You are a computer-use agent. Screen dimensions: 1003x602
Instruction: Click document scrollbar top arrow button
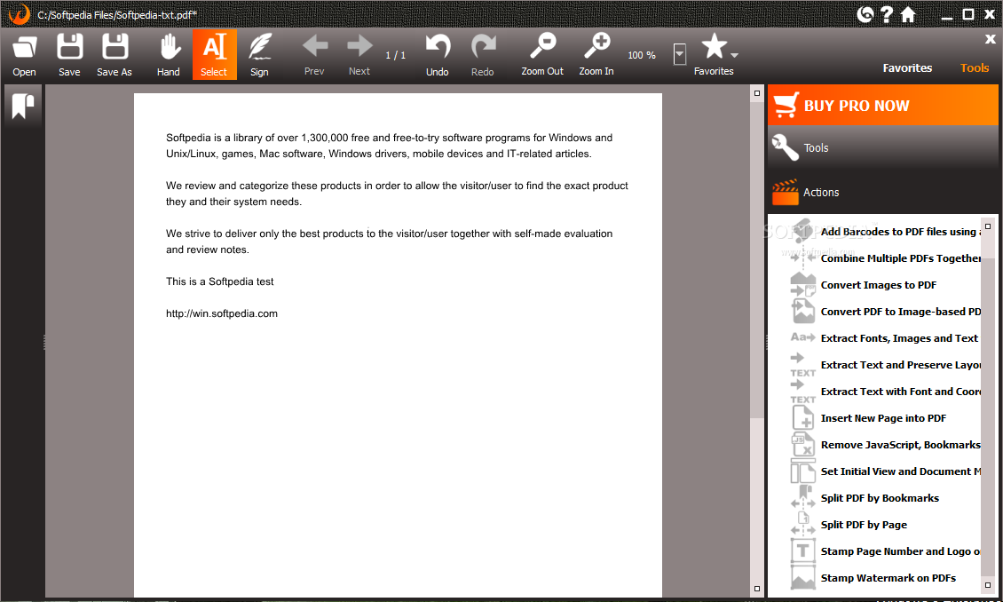757,93
